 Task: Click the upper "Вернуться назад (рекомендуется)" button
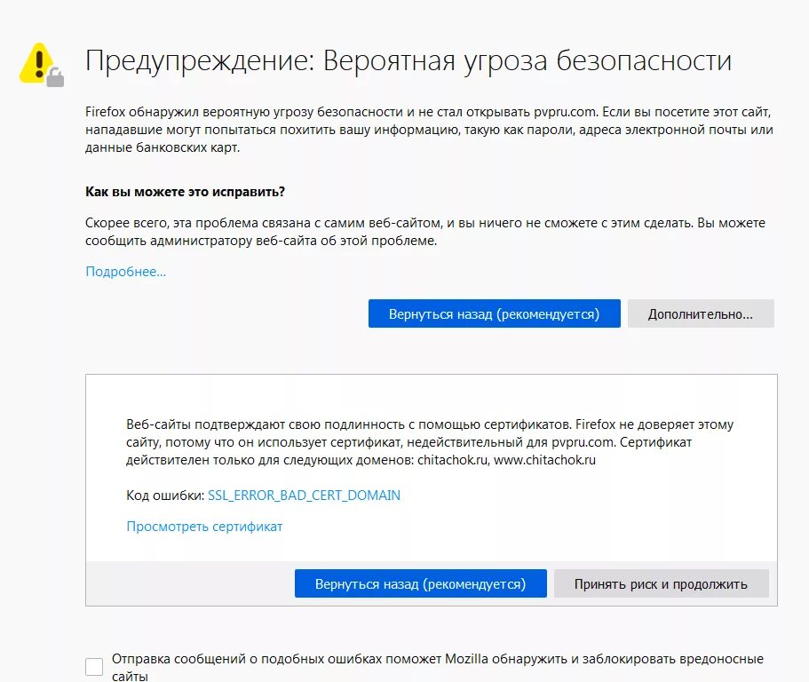coord(495,313)
